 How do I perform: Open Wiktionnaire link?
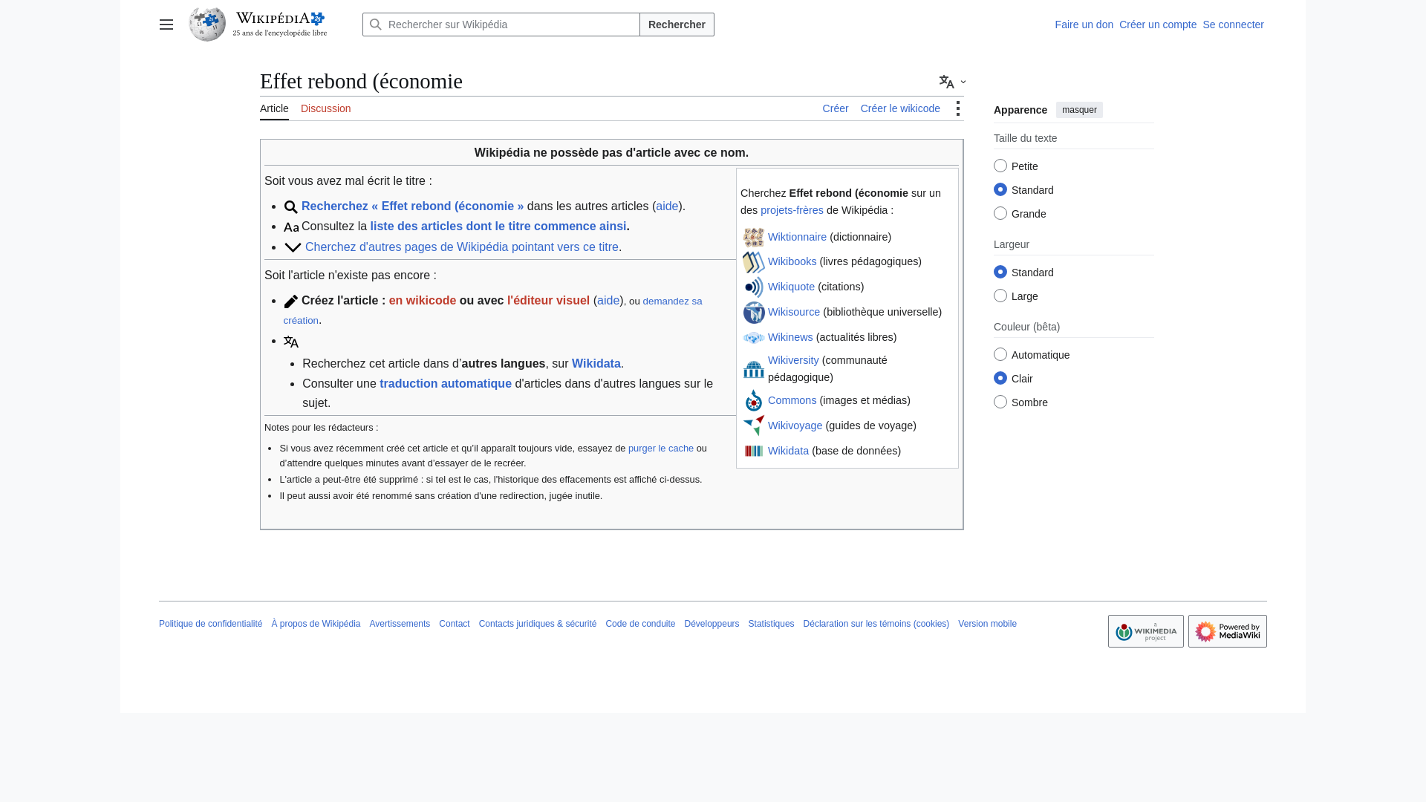[797, 237]
